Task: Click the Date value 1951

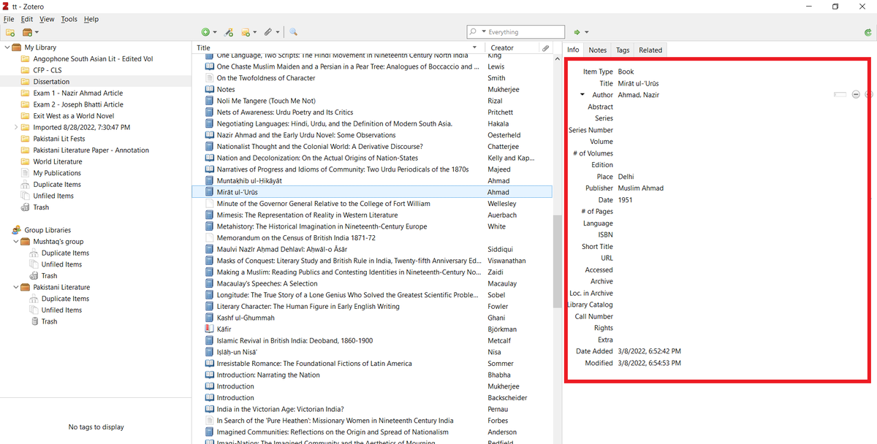Action: [x=625, y=200]
